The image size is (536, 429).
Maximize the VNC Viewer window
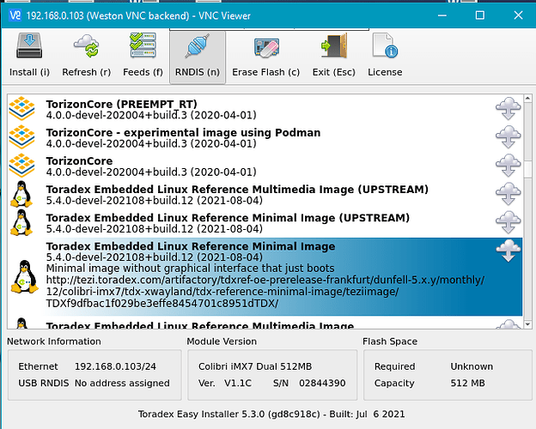point(480,15)
